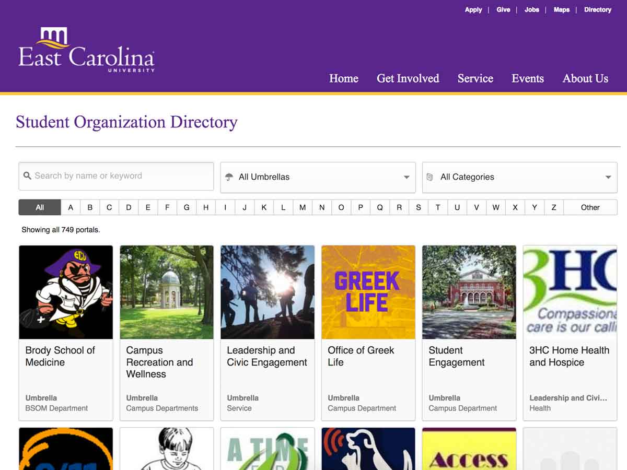The width and height of the screenshot is (627, 470).
Task: Open the Jobs link
Action: (532, 9)
